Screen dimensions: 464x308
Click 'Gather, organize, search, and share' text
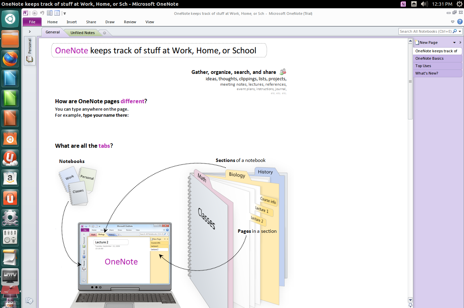[x=234, y=72]
